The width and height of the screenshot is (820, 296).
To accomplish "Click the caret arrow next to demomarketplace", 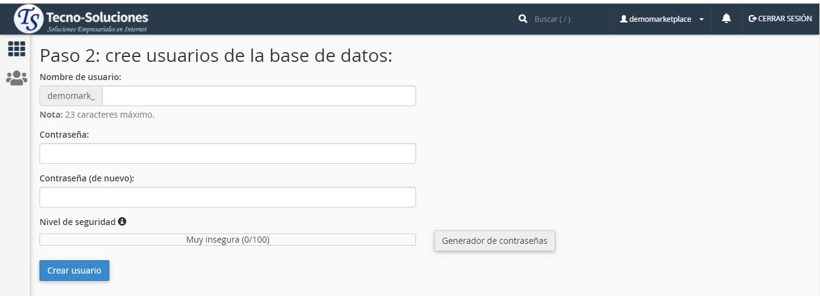I will click(x=702, y=19).
